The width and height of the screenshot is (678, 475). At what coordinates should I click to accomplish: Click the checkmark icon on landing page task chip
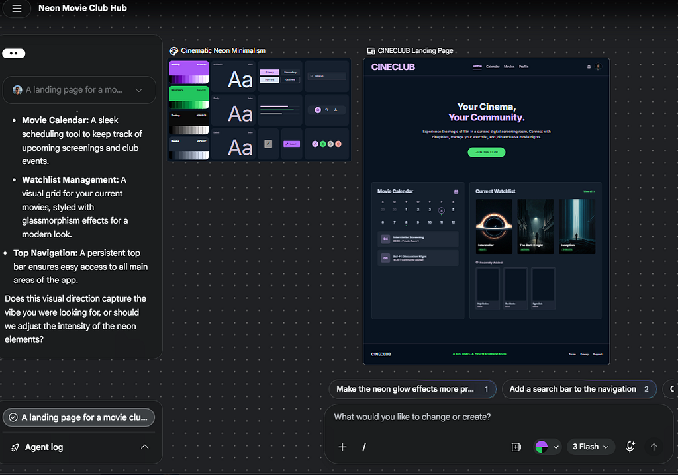pyautogui.click(x=13, y=417)
